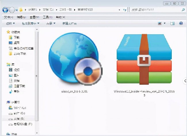Select 图片 library in sidebar
This screenshot has height=136, width=187.
14,75
